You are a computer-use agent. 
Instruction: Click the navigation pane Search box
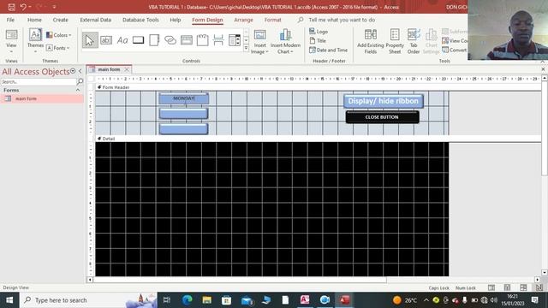coord(39,82)
